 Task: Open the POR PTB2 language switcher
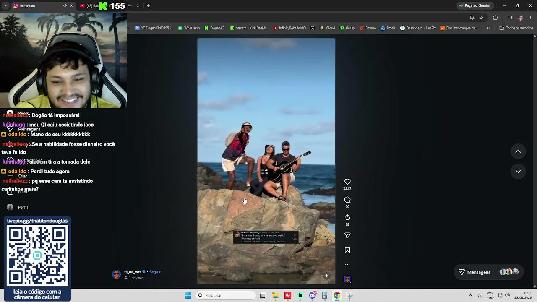click(490, 295)
